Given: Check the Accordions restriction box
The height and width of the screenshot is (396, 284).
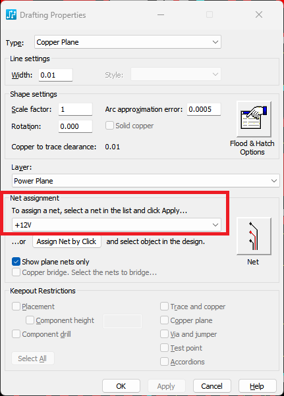Looking at the screenshot, I should coord(164,361).
